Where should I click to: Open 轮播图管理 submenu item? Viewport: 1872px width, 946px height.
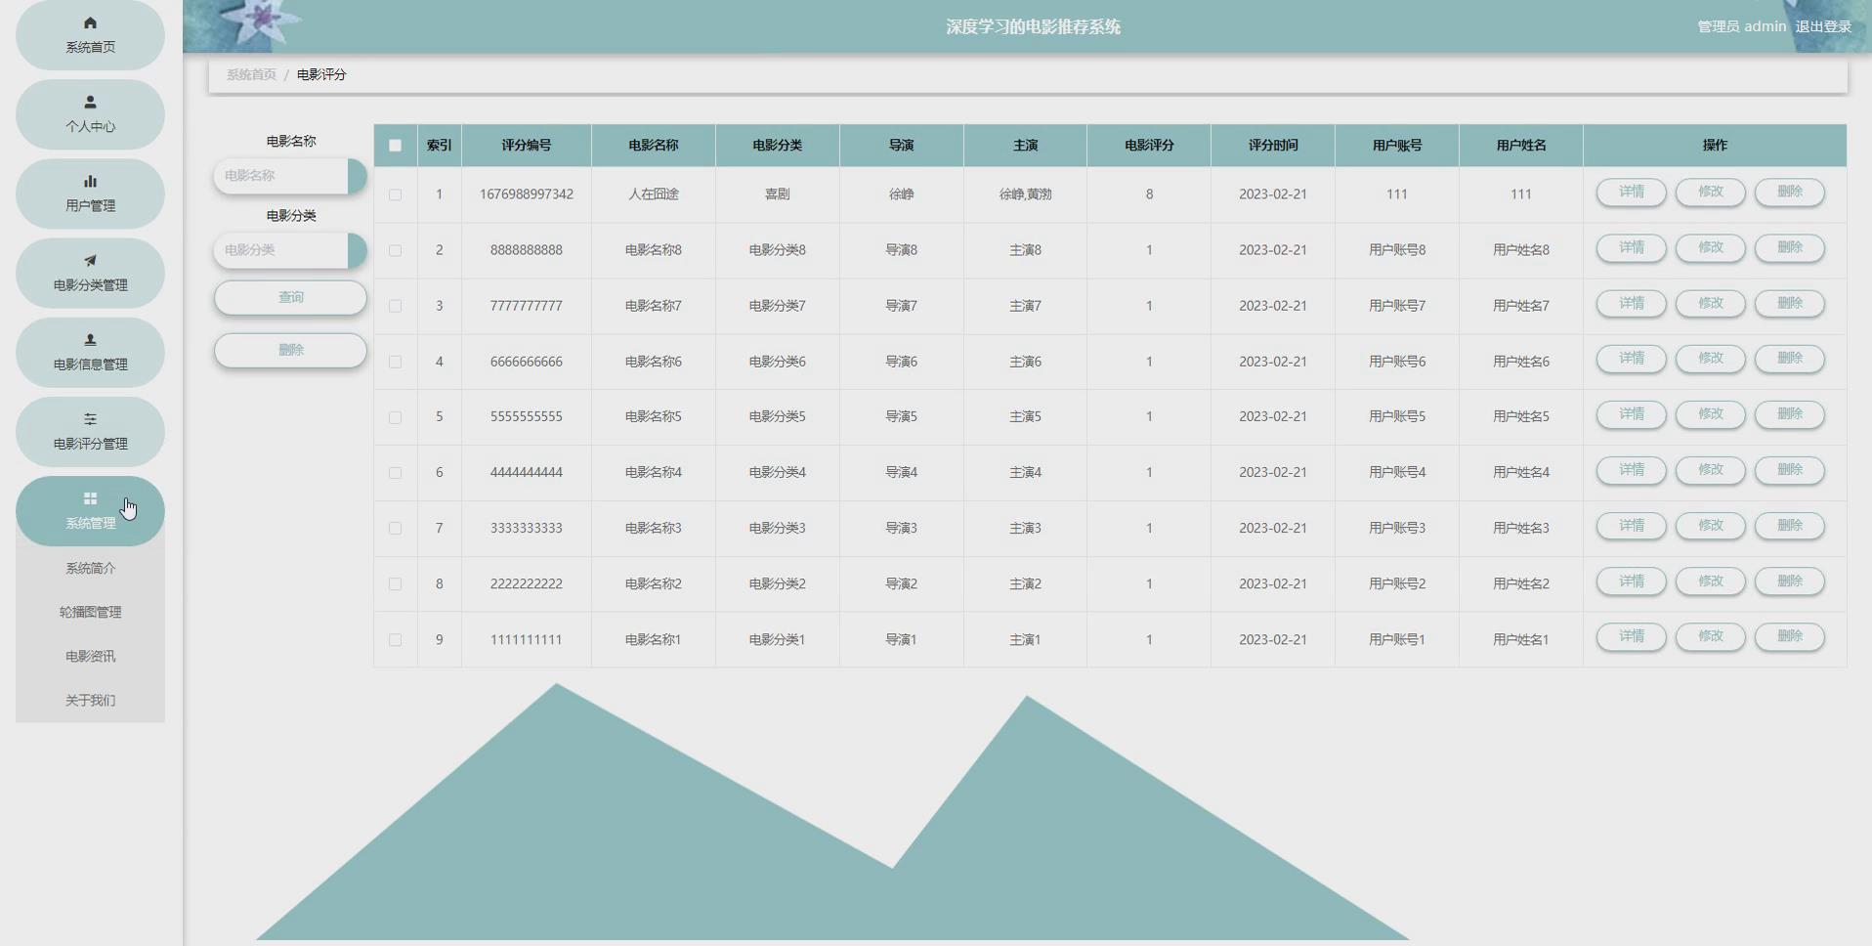[90, 612]
